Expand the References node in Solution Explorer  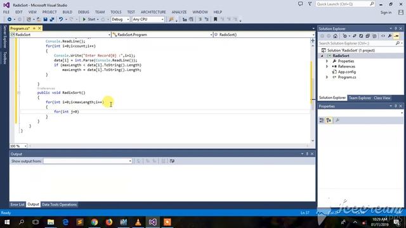pyautogui.click(x=327, y=66)
